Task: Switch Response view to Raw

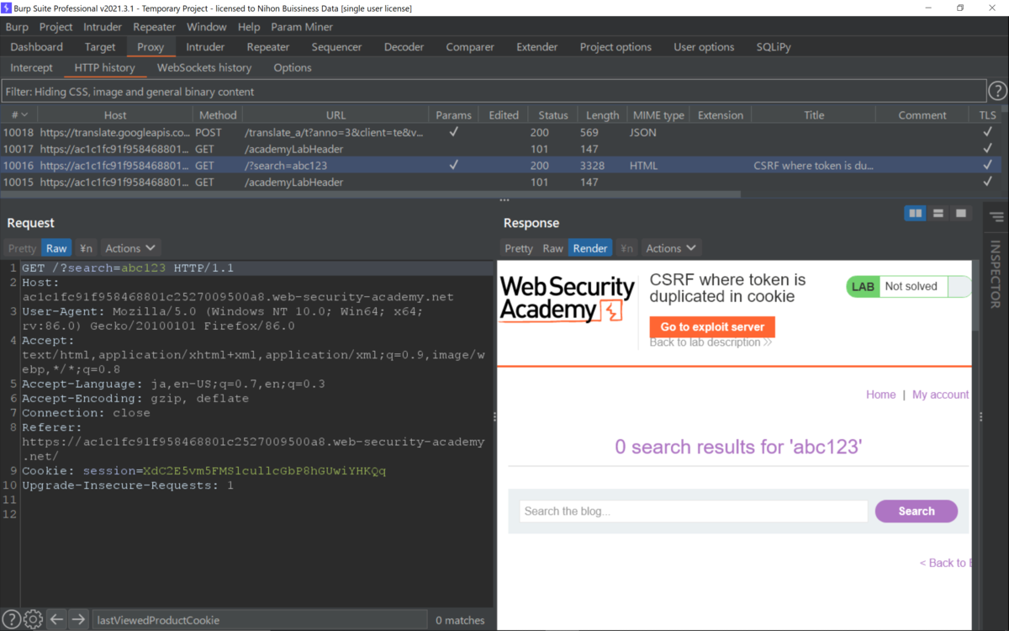Action: click(x=552, y=248)
